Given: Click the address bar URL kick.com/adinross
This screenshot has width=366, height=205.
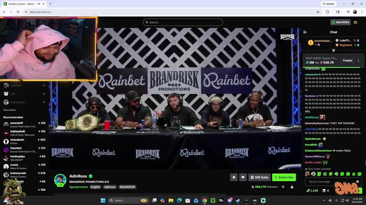Looking at the screenshot, I should tap(40, 12).
